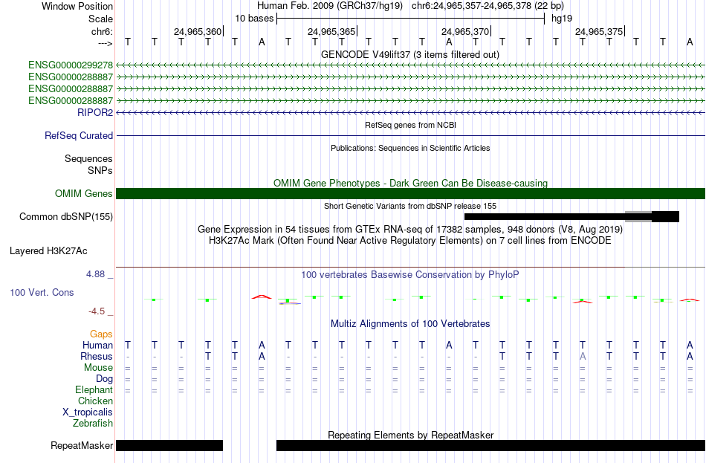Image resolution: width=706 pixels, height=463 pixels.
Task: Click the GTEx Gene Expression track title
Action: [x=410, y=229]
